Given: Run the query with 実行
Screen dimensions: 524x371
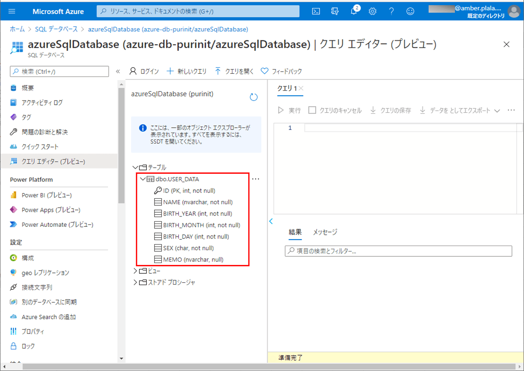Looking at the screenshot, I should pyautogui.click(x=289, y=110).
